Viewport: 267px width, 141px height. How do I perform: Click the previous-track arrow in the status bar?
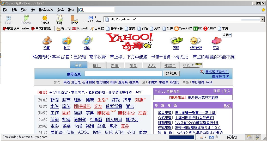tap(198, 137)
